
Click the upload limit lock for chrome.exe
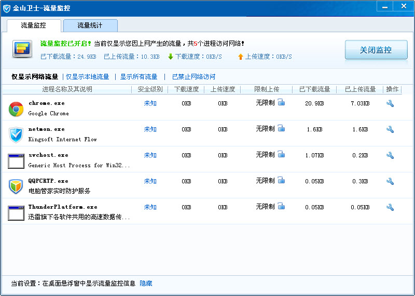(x=281, y=102)
